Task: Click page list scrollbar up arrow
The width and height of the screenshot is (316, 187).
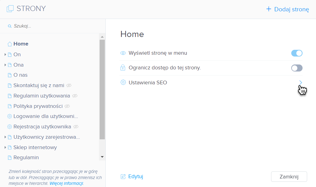Action: coord(102,37)
